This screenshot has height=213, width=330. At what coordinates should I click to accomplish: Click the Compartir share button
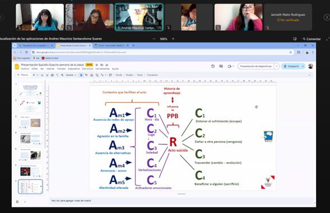tap(291, 66)
